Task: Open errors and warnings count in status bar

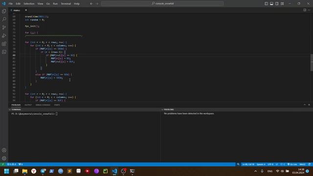Action: coord(11,164)
